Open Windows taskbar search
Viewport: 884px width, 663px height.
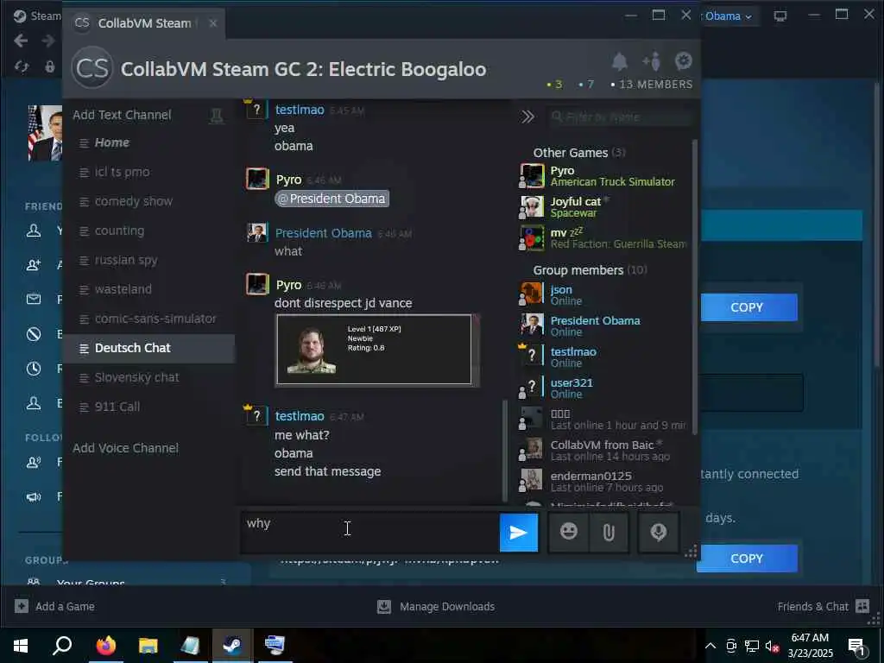[62, 645]
